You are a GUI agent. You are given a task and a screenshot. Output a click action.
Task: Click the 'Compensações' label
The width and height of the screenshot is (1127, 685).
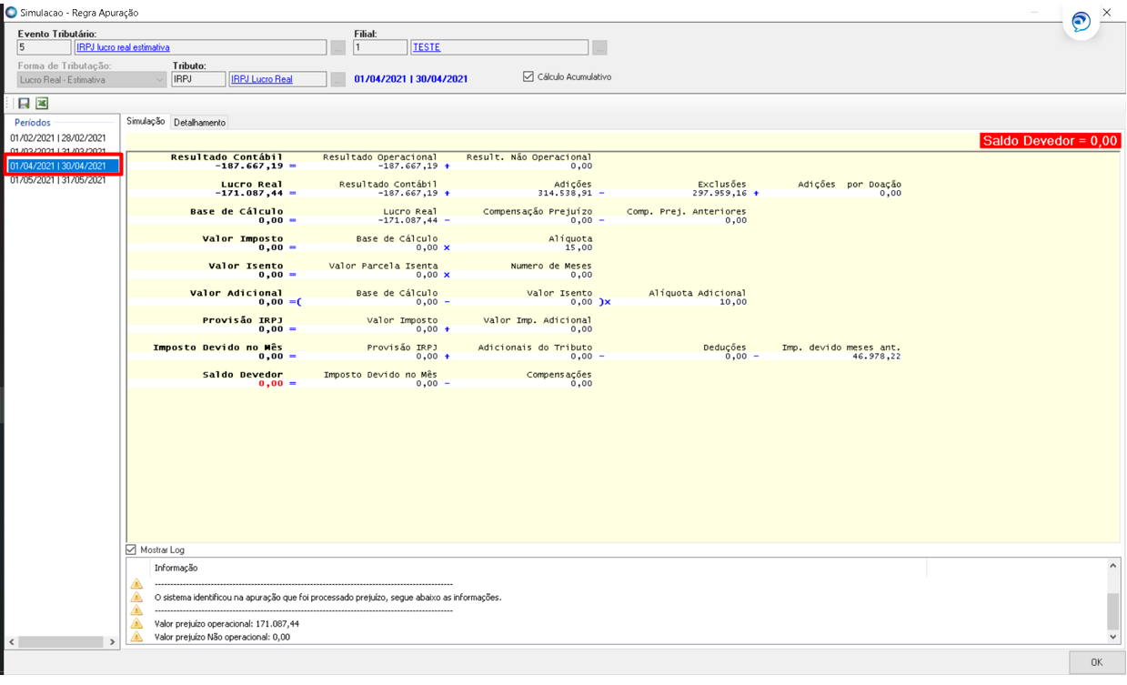pyautogui.click(x=558, y=375)
